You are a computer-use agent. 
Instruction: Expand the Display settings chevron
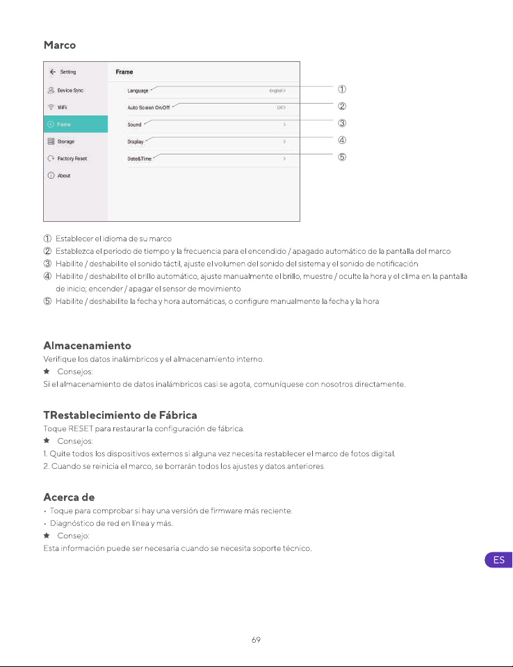(284, 142)
